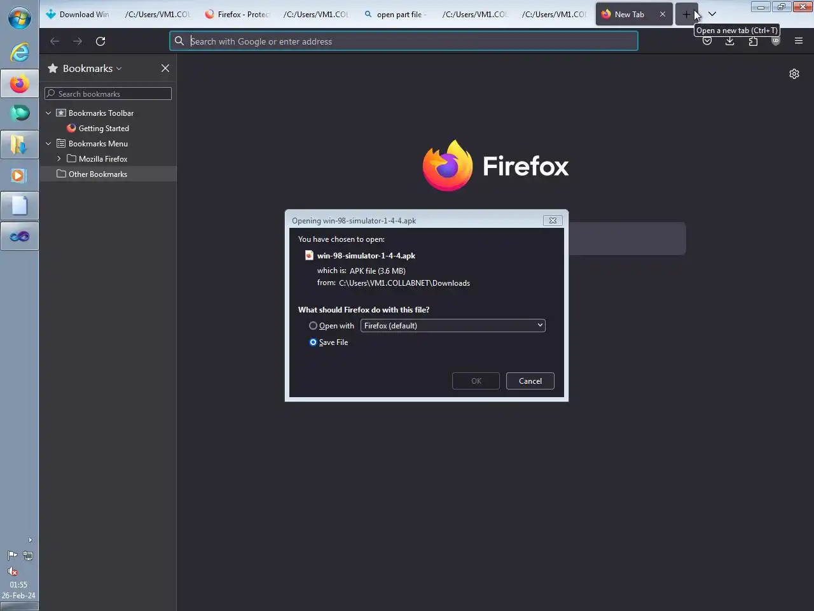Open the Downloads toolbar panel
The image size is (814, 611).
[x=730, y=41]
